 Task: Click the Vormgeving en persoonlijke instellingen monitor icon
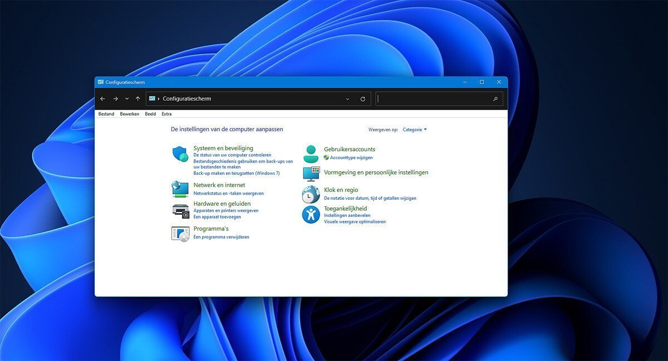311,173
